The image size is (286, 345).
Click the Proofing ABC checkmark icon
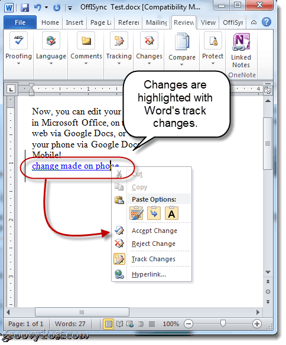18,40
